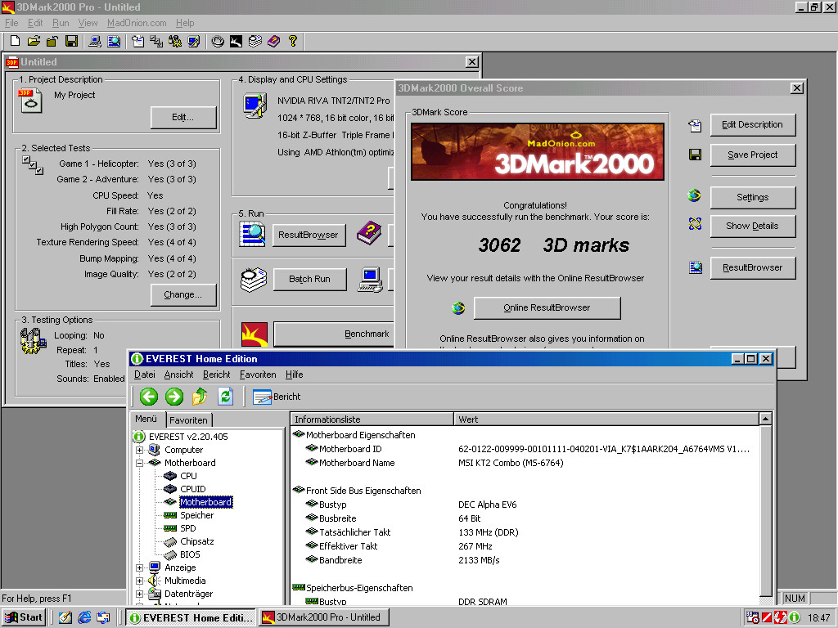Click the yellow question mark toolbar icon

[x=292, y=41]
